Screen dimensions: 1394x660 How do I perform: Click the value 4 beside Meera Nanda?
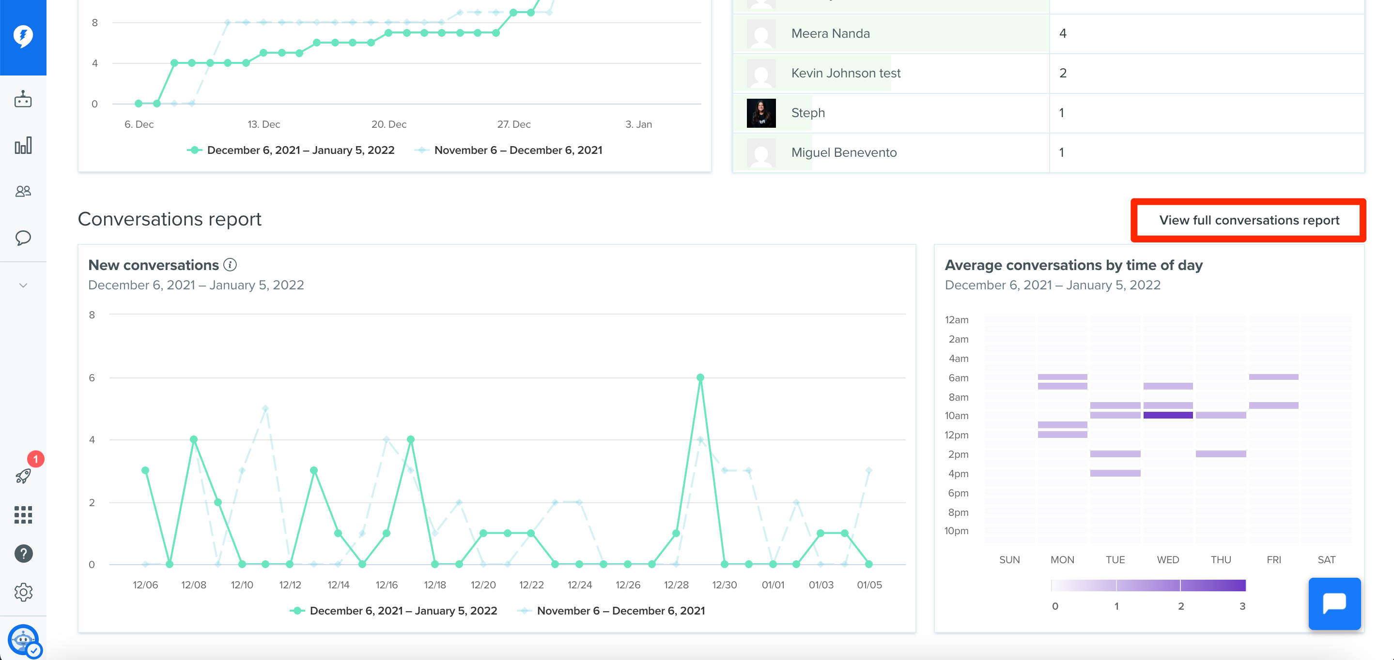click(1062, 33)
